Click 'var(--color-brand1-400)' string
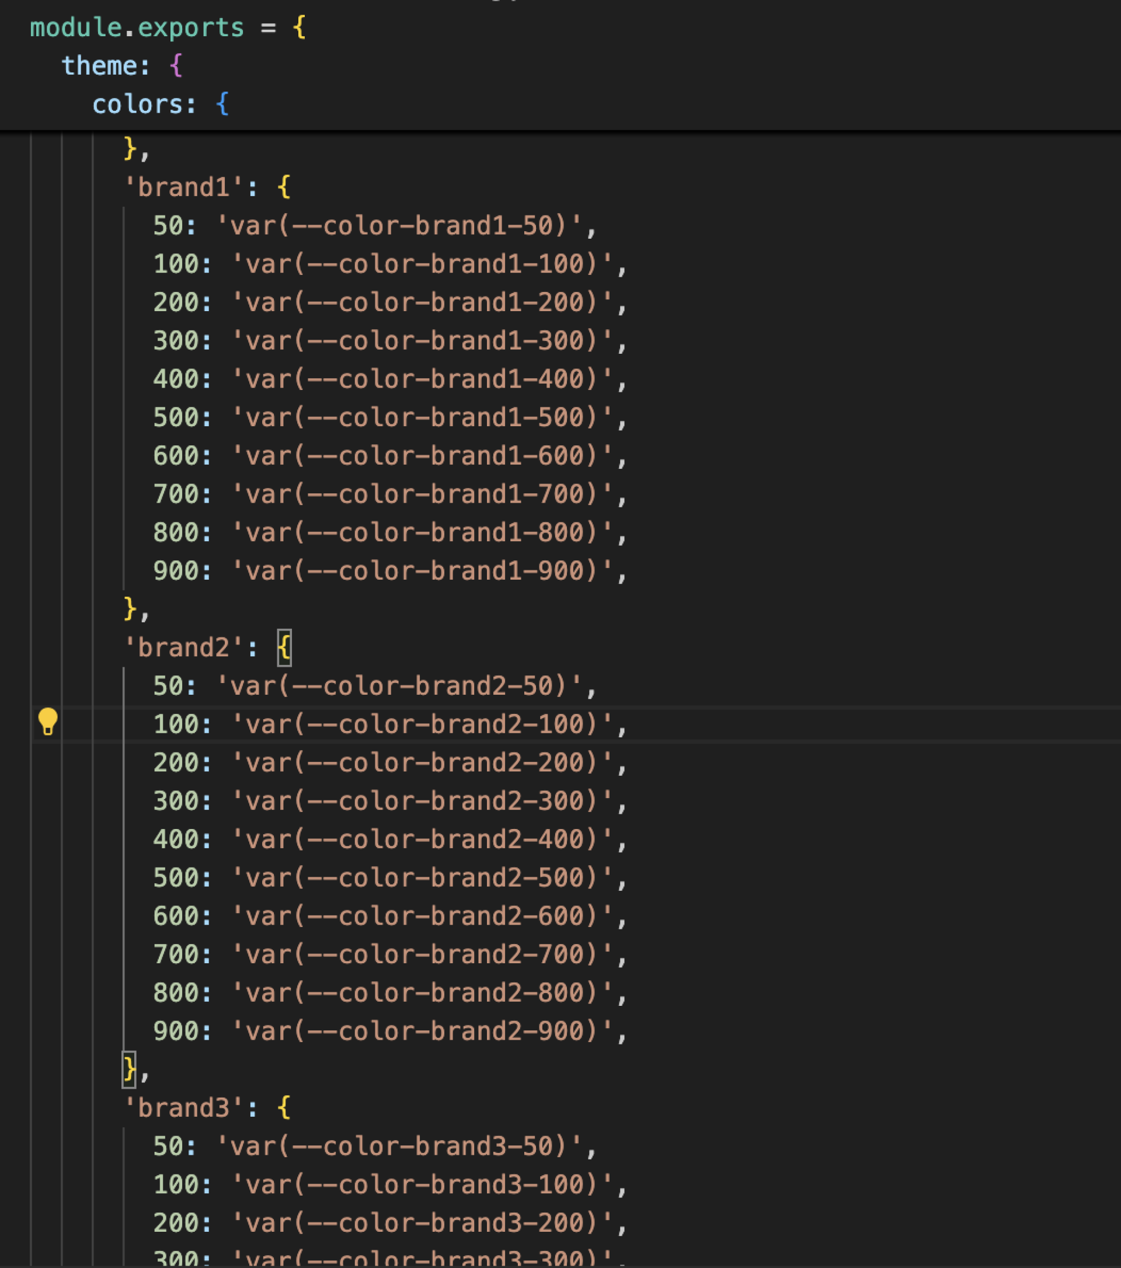Viewport: 1121px width, 1268px height. point(422,379)
